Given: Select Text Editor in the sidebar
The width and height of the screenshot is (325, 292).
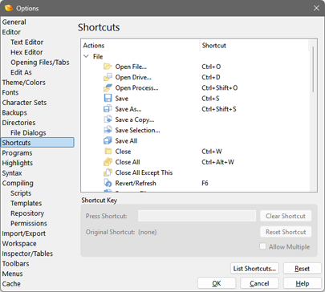Looking at the screenshot, I should 26,42.
